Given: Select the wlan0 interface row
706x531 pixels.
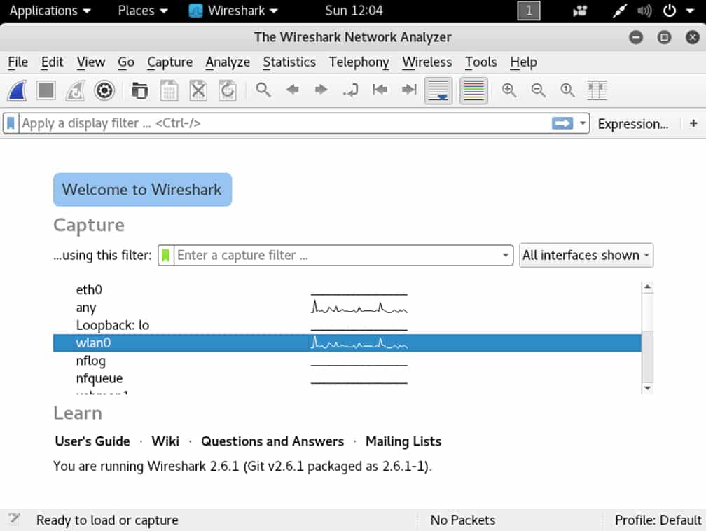Looking at the screenshot, I should [x=347, y=343].
